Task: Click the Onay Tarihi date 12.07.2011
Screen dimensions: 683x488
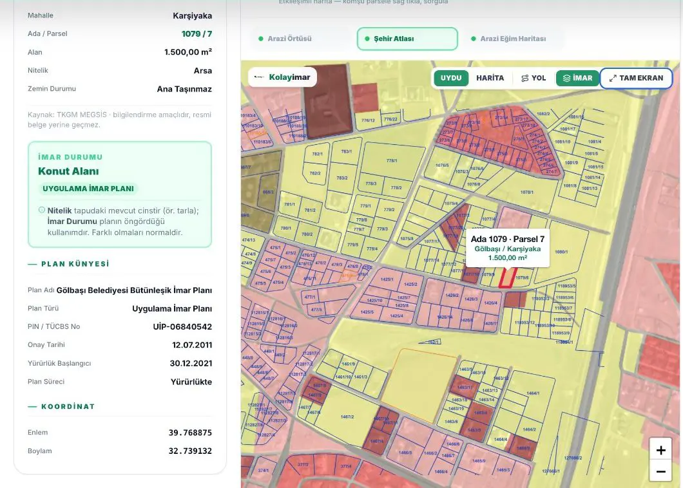Action: tap(192, 345)
